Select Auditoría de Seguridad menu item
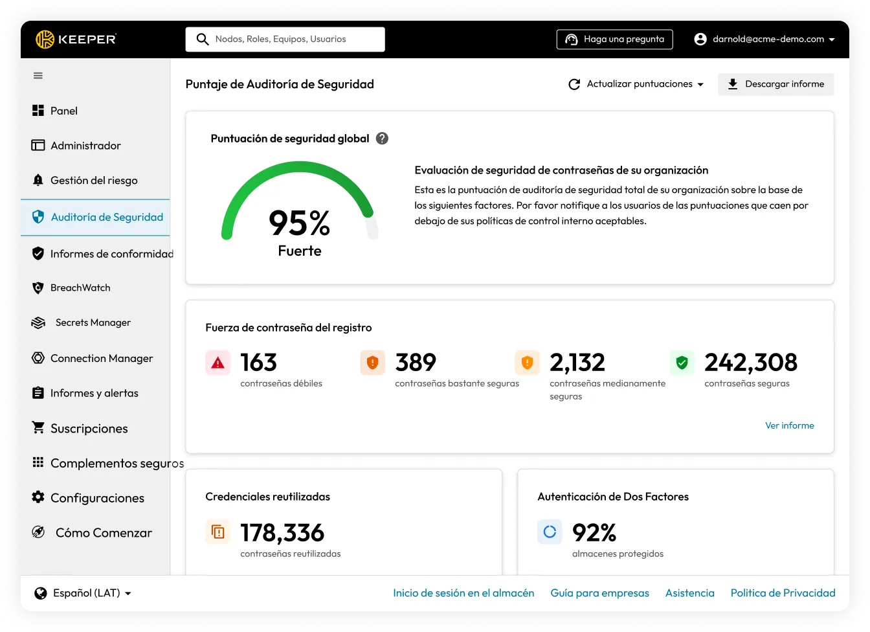 96,217
